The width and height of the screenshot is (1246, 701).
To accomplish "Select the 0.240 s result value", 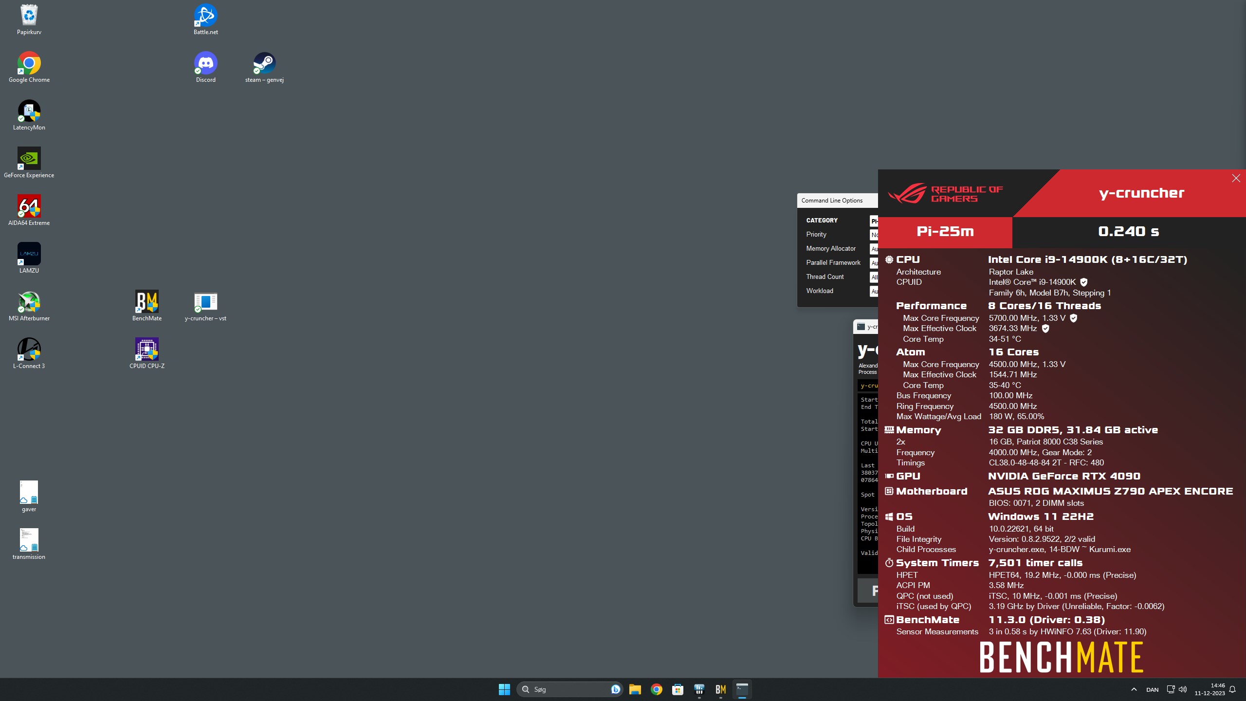I will tap(1129, 231).
